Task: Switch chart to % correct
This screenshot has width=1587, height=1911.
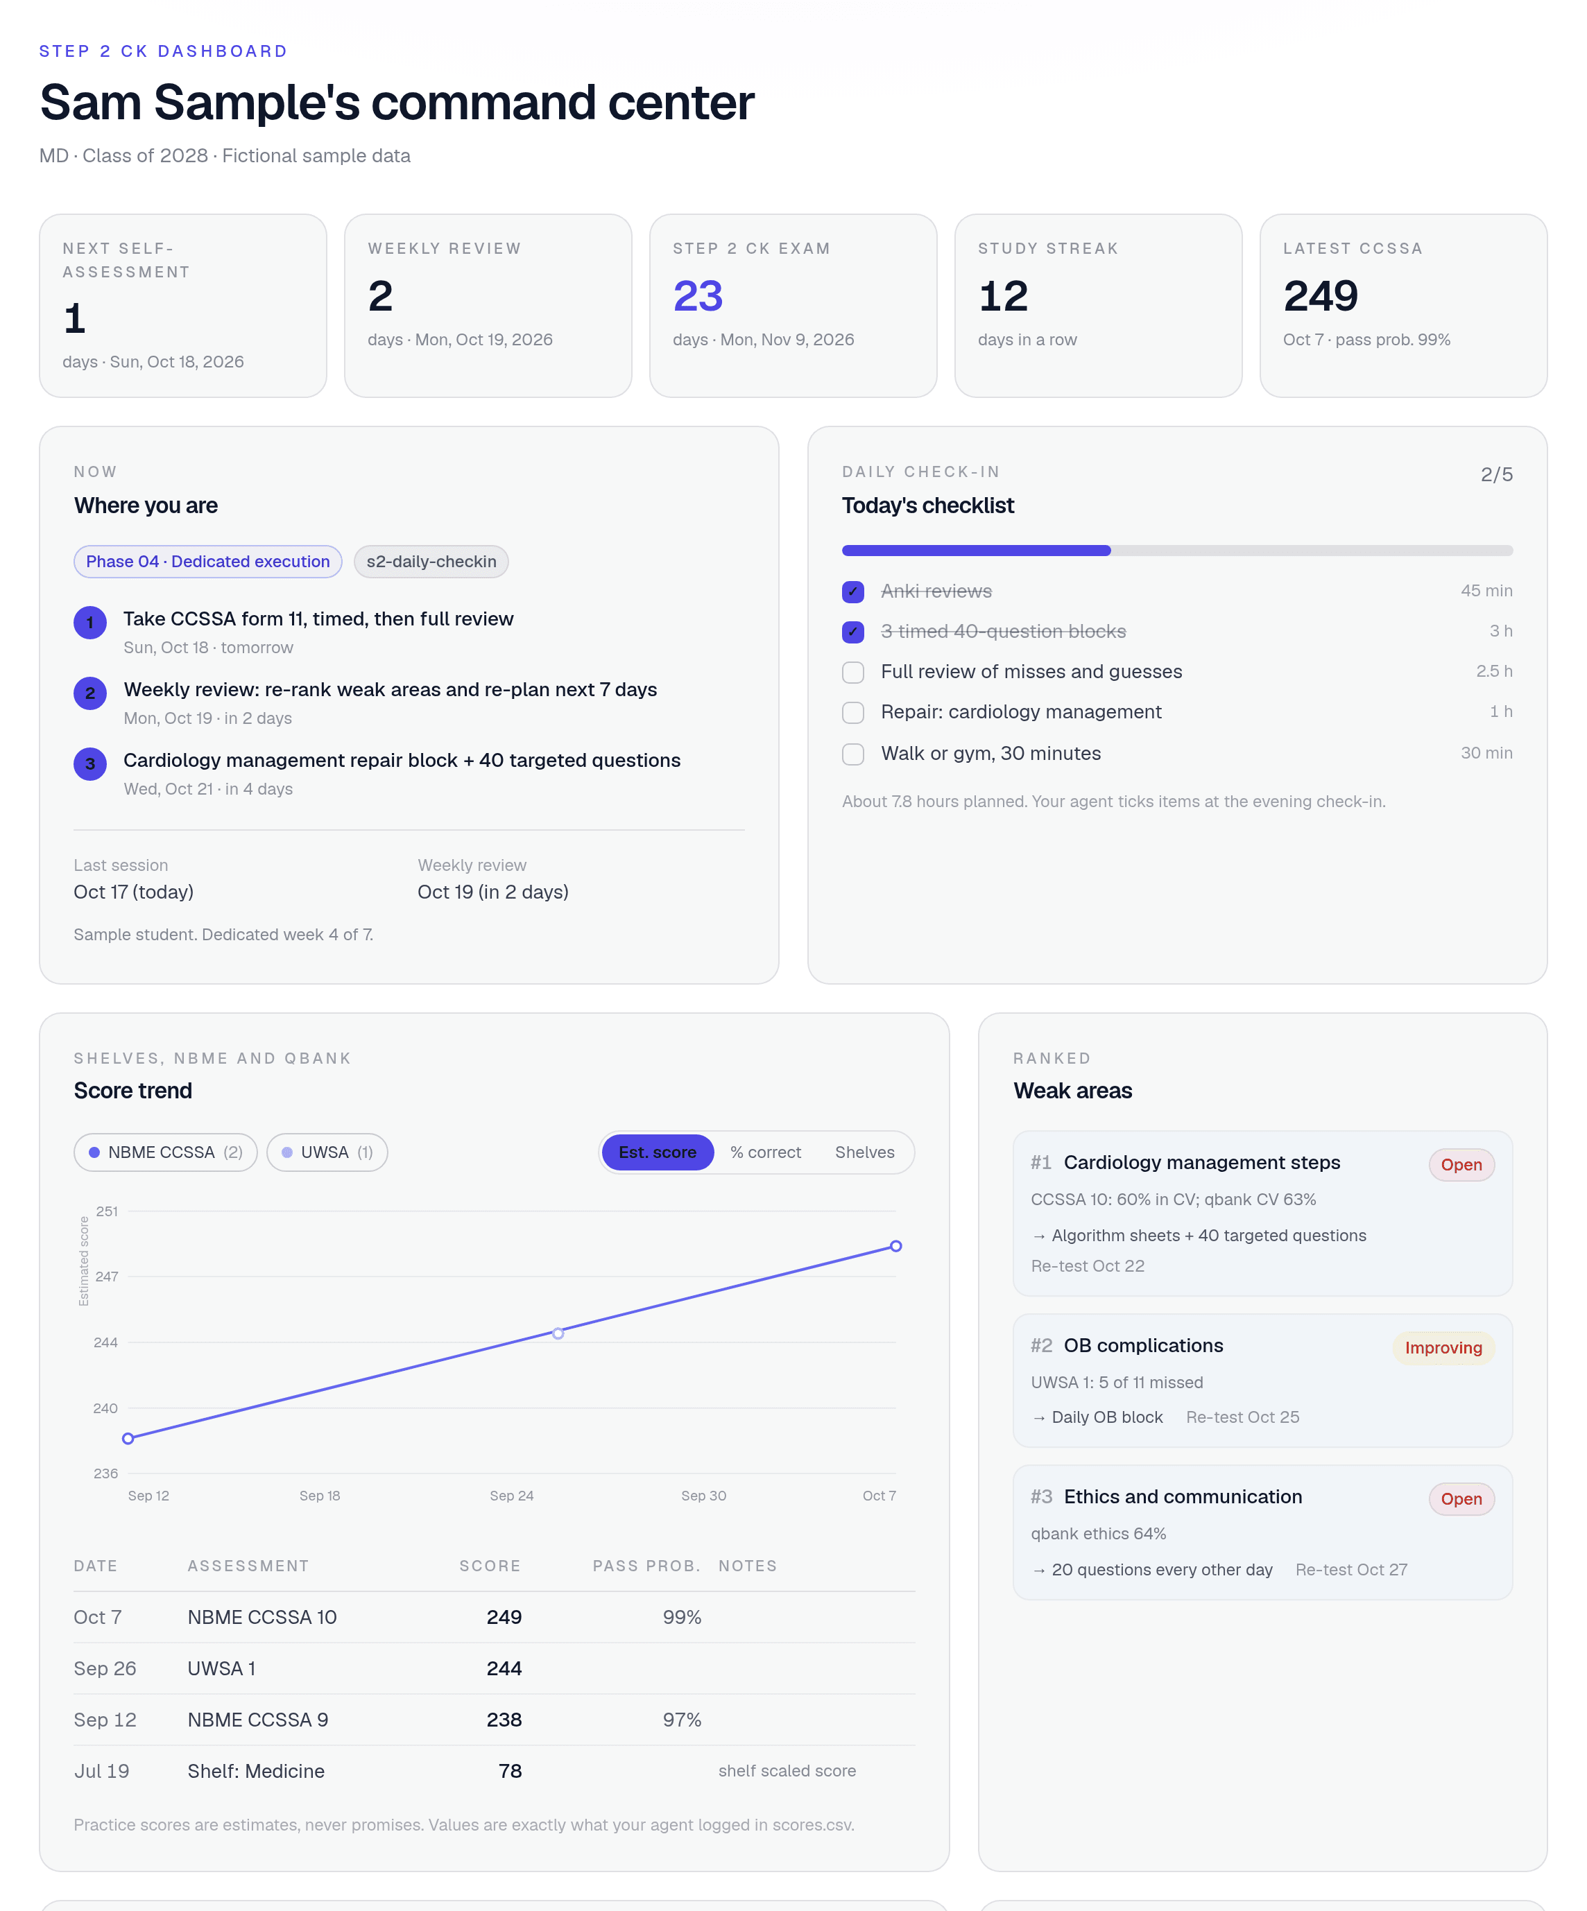Action: point(766,1152)
